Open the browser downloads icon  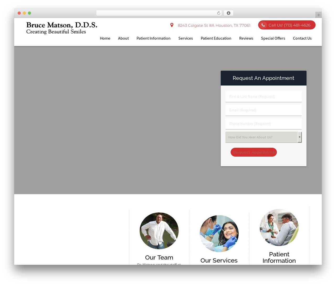click(x=228, y=13)
